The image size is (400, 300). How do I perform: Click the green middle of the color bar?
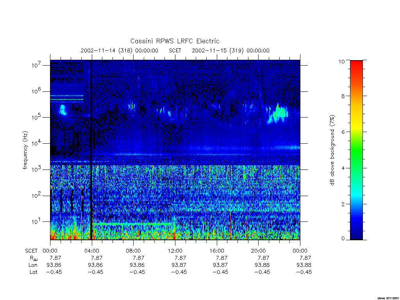(x=356, y=150)
